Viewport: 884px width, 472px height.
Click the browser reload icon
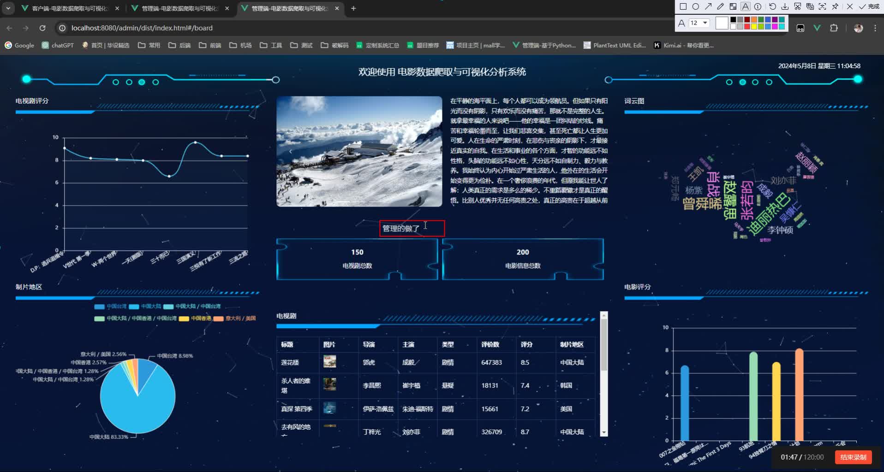(42, 28)
